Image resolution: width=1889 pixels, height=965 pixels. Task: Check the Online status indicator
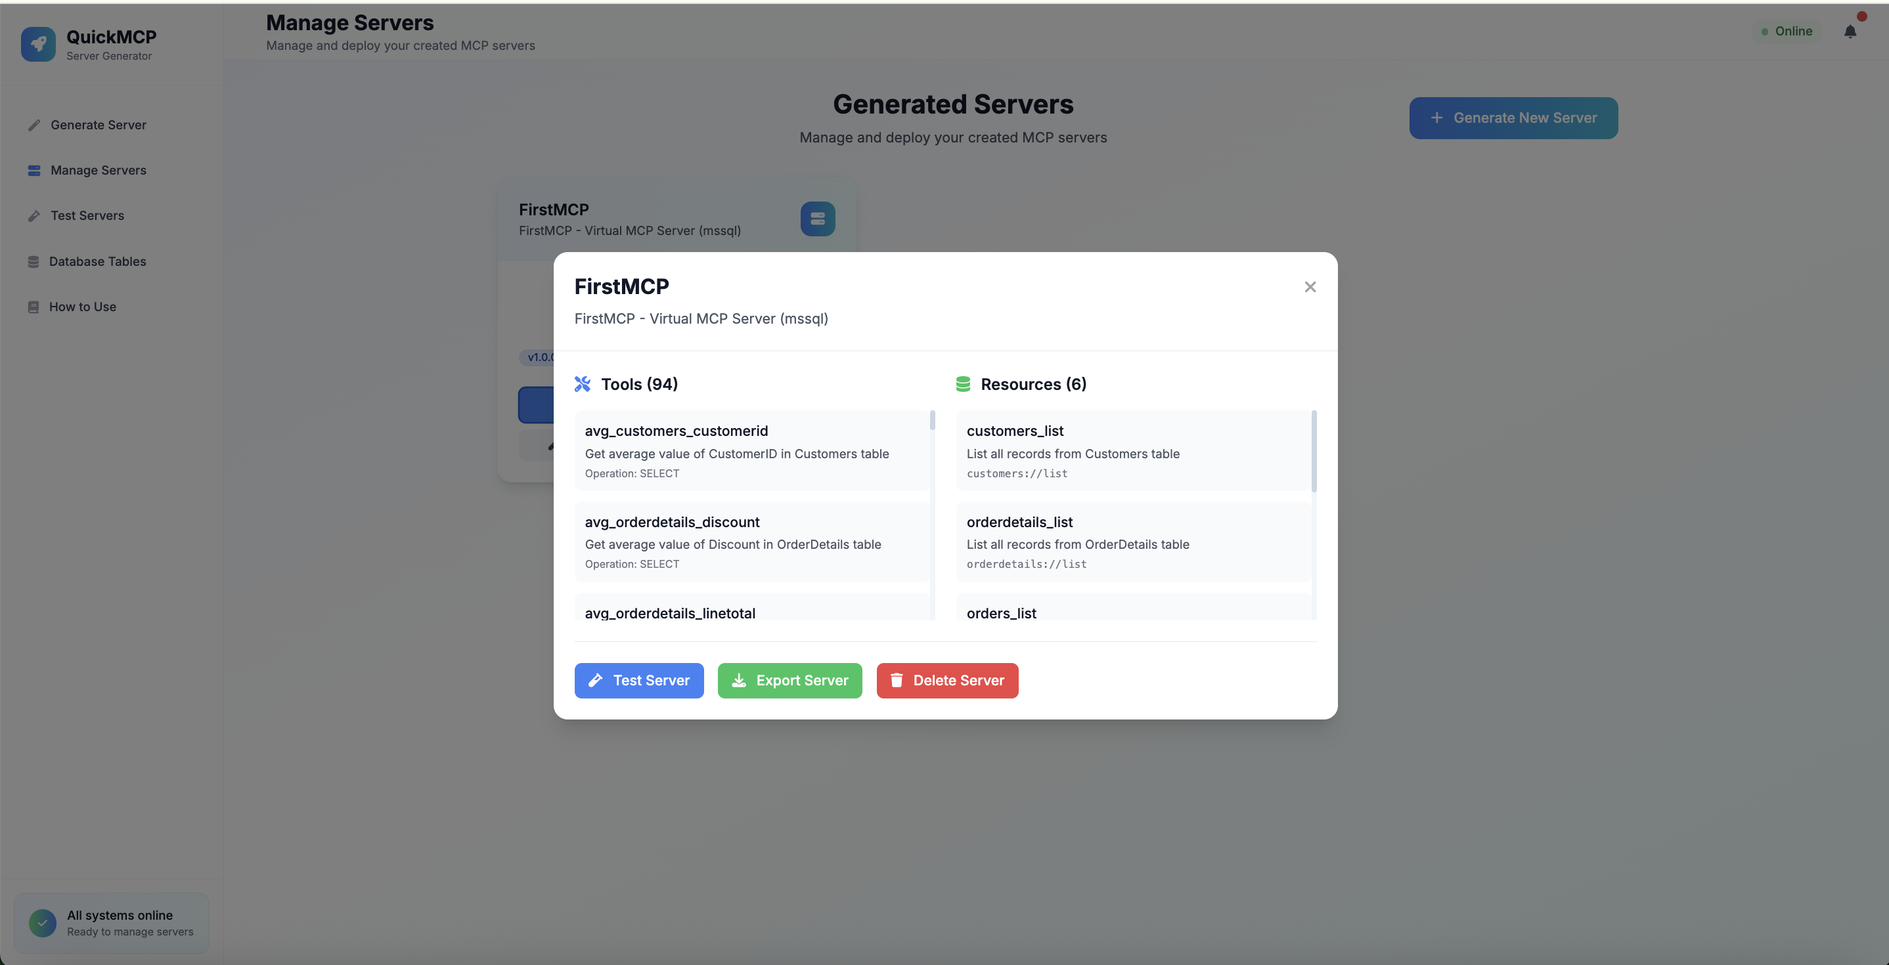1789,31
